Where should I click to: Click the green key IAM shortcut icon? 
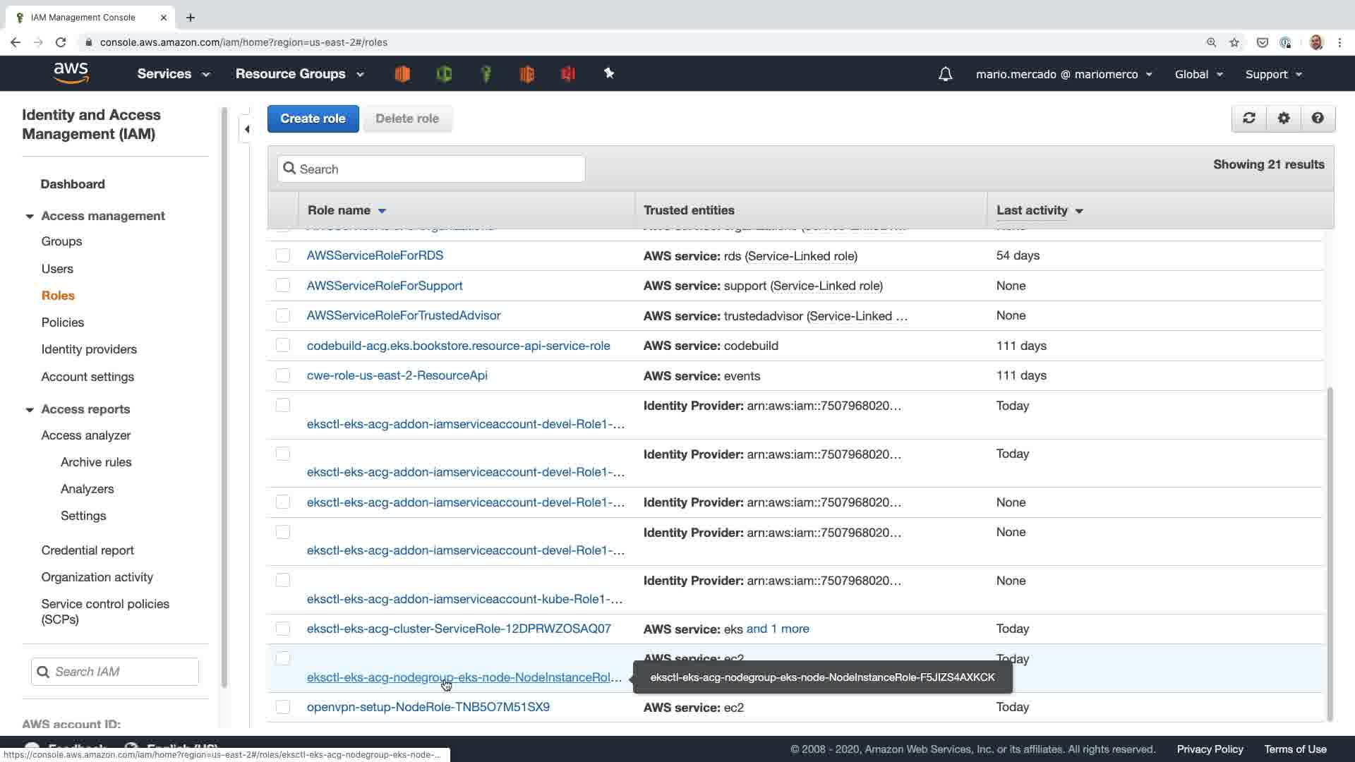[486, 73]
